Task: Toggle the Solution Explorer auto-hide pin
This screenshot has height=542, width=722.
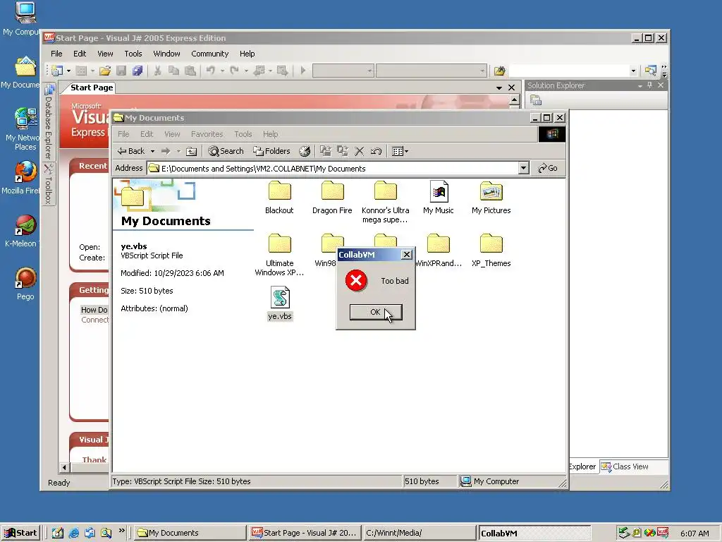Action: click(x=649, y=85)
